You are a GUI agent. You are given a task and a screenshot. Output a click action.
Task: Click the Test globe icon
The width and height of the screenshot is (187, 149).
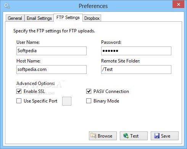click(x=126, y=136)
